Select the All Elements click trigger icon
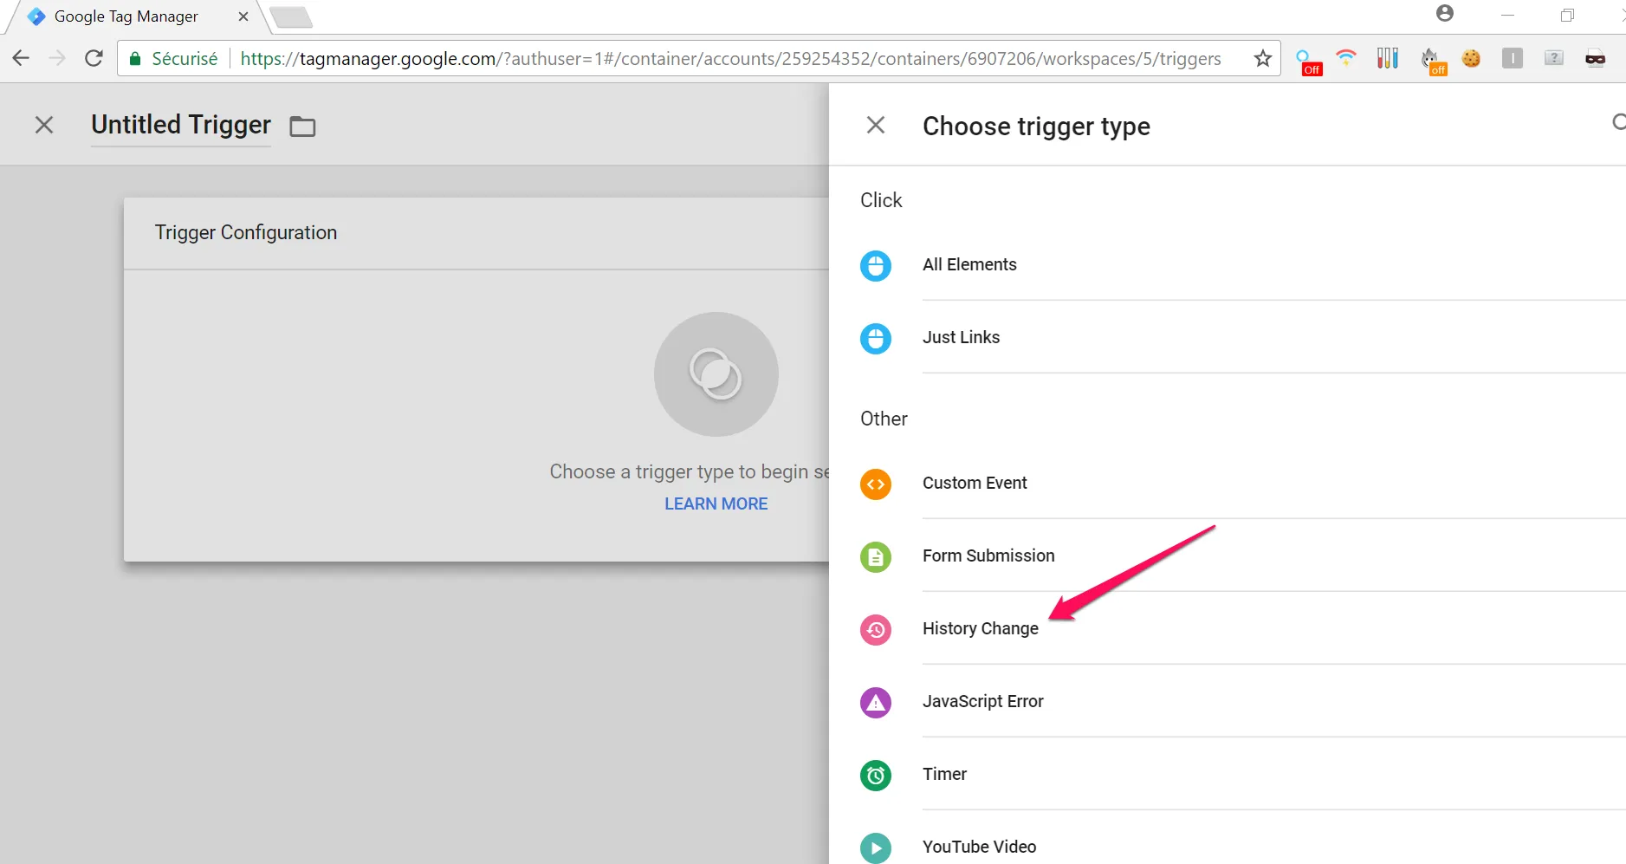The image size is (1626, 864). tap(875, 265)
